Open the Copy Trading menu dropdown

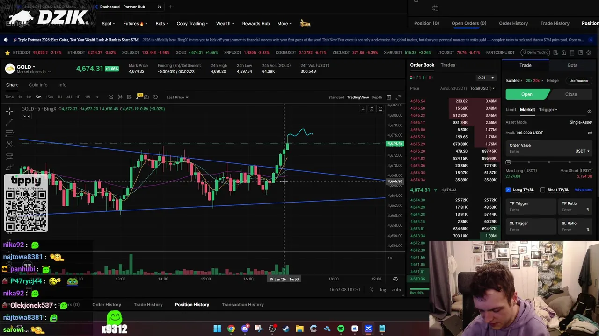tap(193, 23)
